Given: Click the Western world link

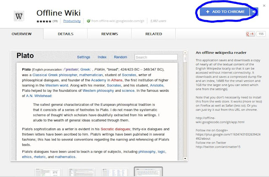Looking at the screenshot, I should (57, 85).
